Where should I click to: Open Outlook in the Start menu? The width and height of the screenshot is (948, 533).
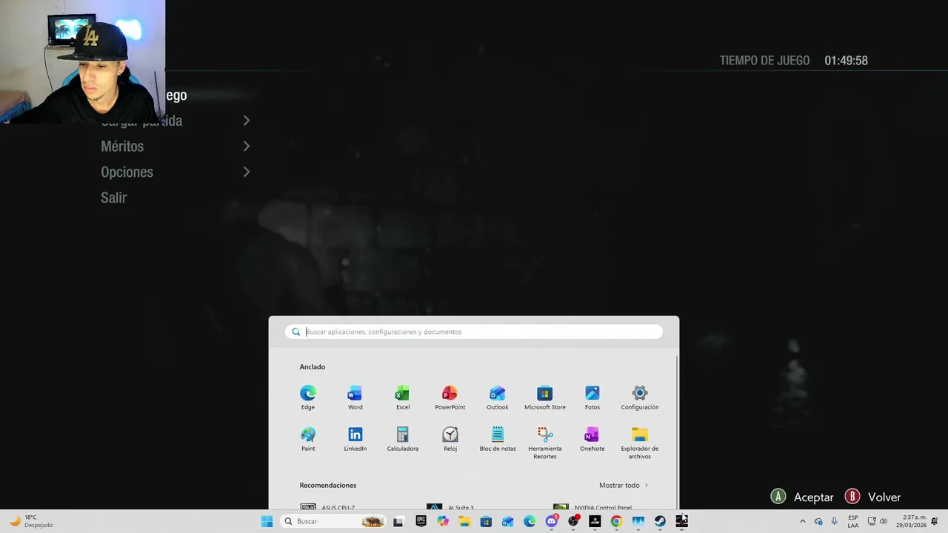point(498,398)
